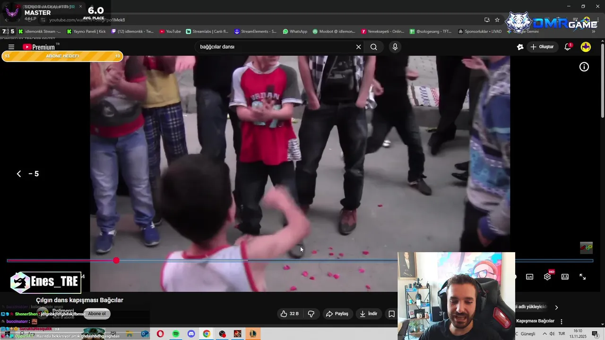Enter fullscreen mode
This screenshot has width=605, height=340.
(x=583, y=277)
